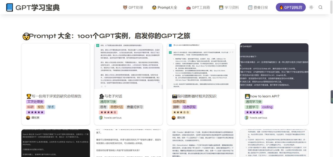The width and height of the screenshot is (333, 157).
Task: Select the 主题学习 tag
Action: click(x=252, y=107)
